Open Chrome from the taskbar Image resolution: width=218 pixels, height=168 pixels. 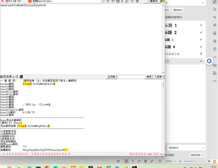pyautogui.click(x=47, y=167)
